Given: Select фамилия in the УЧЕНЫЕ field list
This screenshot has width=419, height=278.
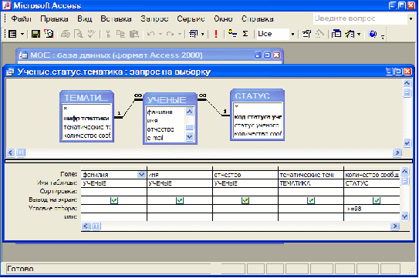Looking at the screenshot, I should 160,112.
